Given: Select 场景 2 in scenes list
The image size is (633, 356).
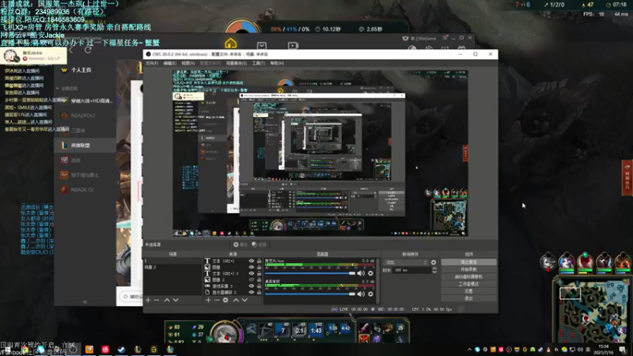Looking at the screenshot, I should point(172,267).
